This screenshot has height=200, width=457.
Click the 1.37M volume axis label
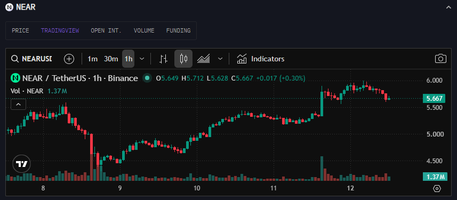434,177
